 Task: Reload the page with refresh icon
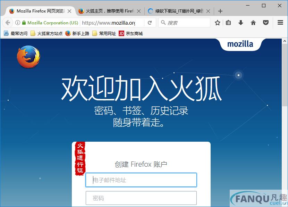(x=150, y=23)
